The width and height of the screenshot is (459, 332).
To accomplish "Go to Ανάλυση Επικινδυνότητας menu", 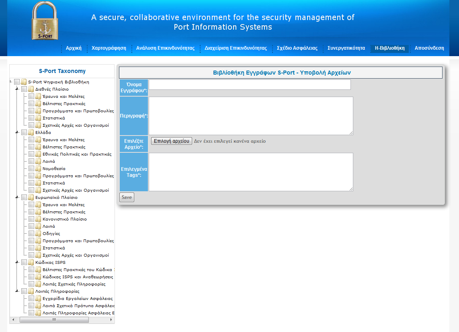I will (165, 48).
